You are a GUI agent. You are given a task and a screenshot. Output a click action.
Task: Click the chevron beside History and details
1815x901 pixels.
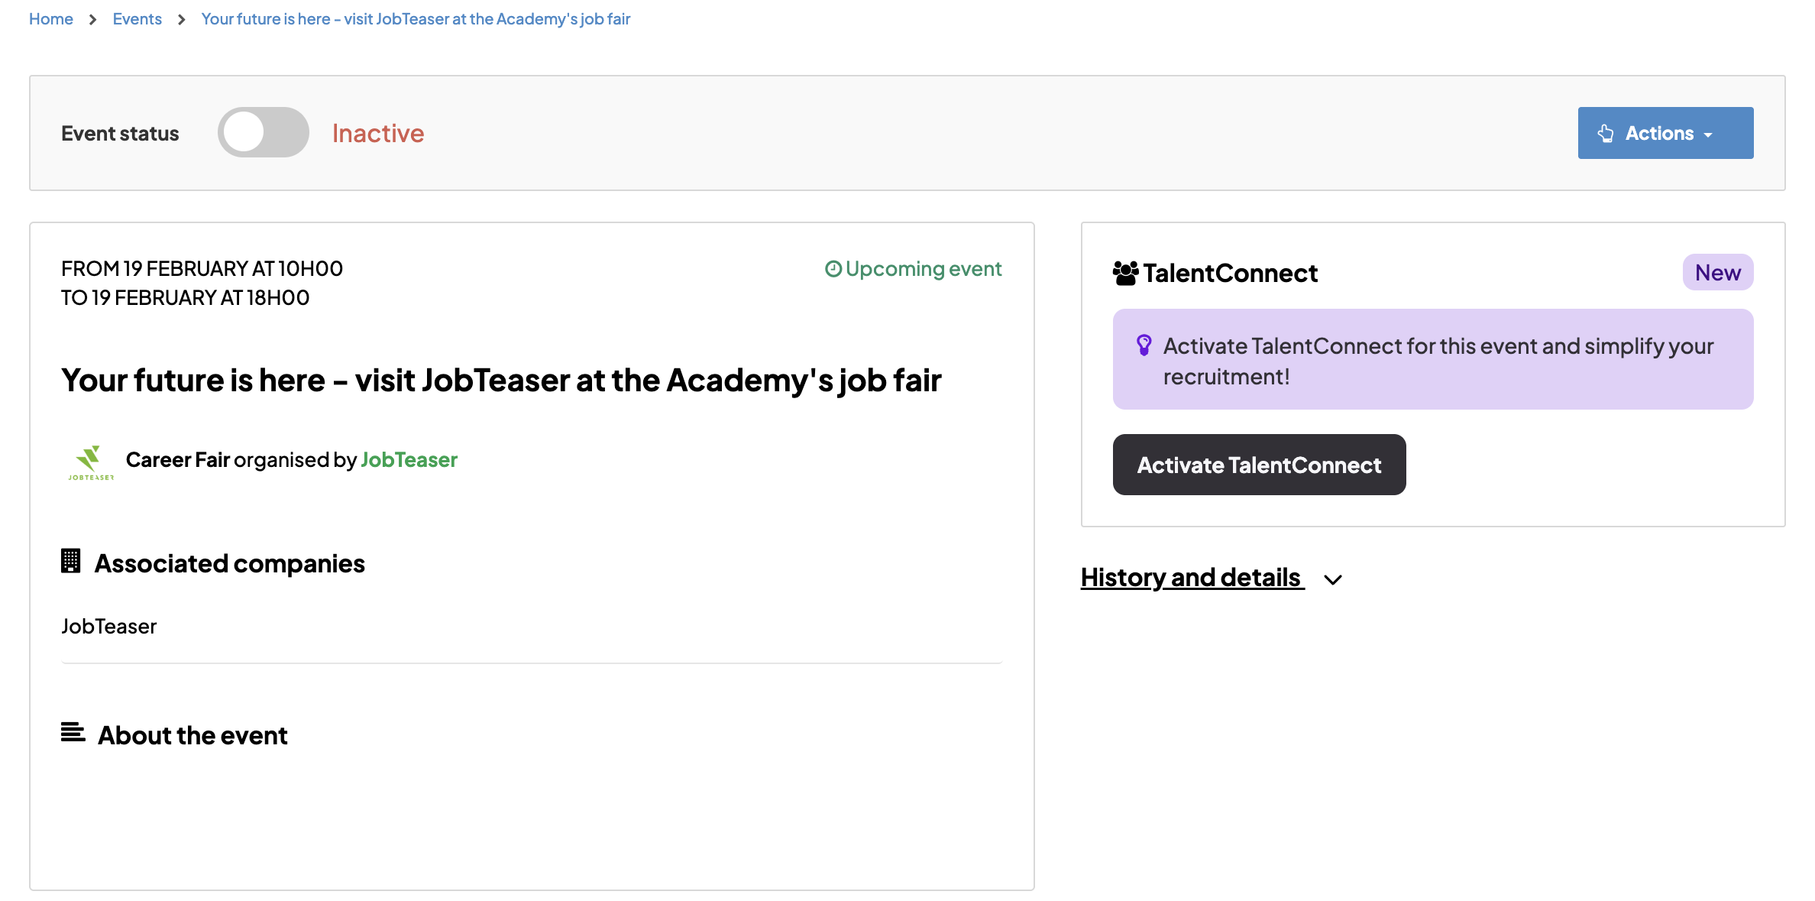(1333, 580)
